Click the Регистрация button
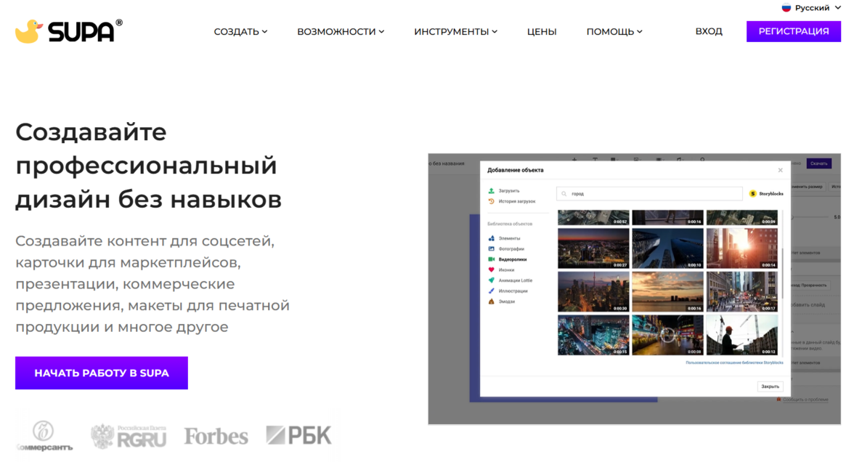The image size is (854, 462). coord(793,31)
